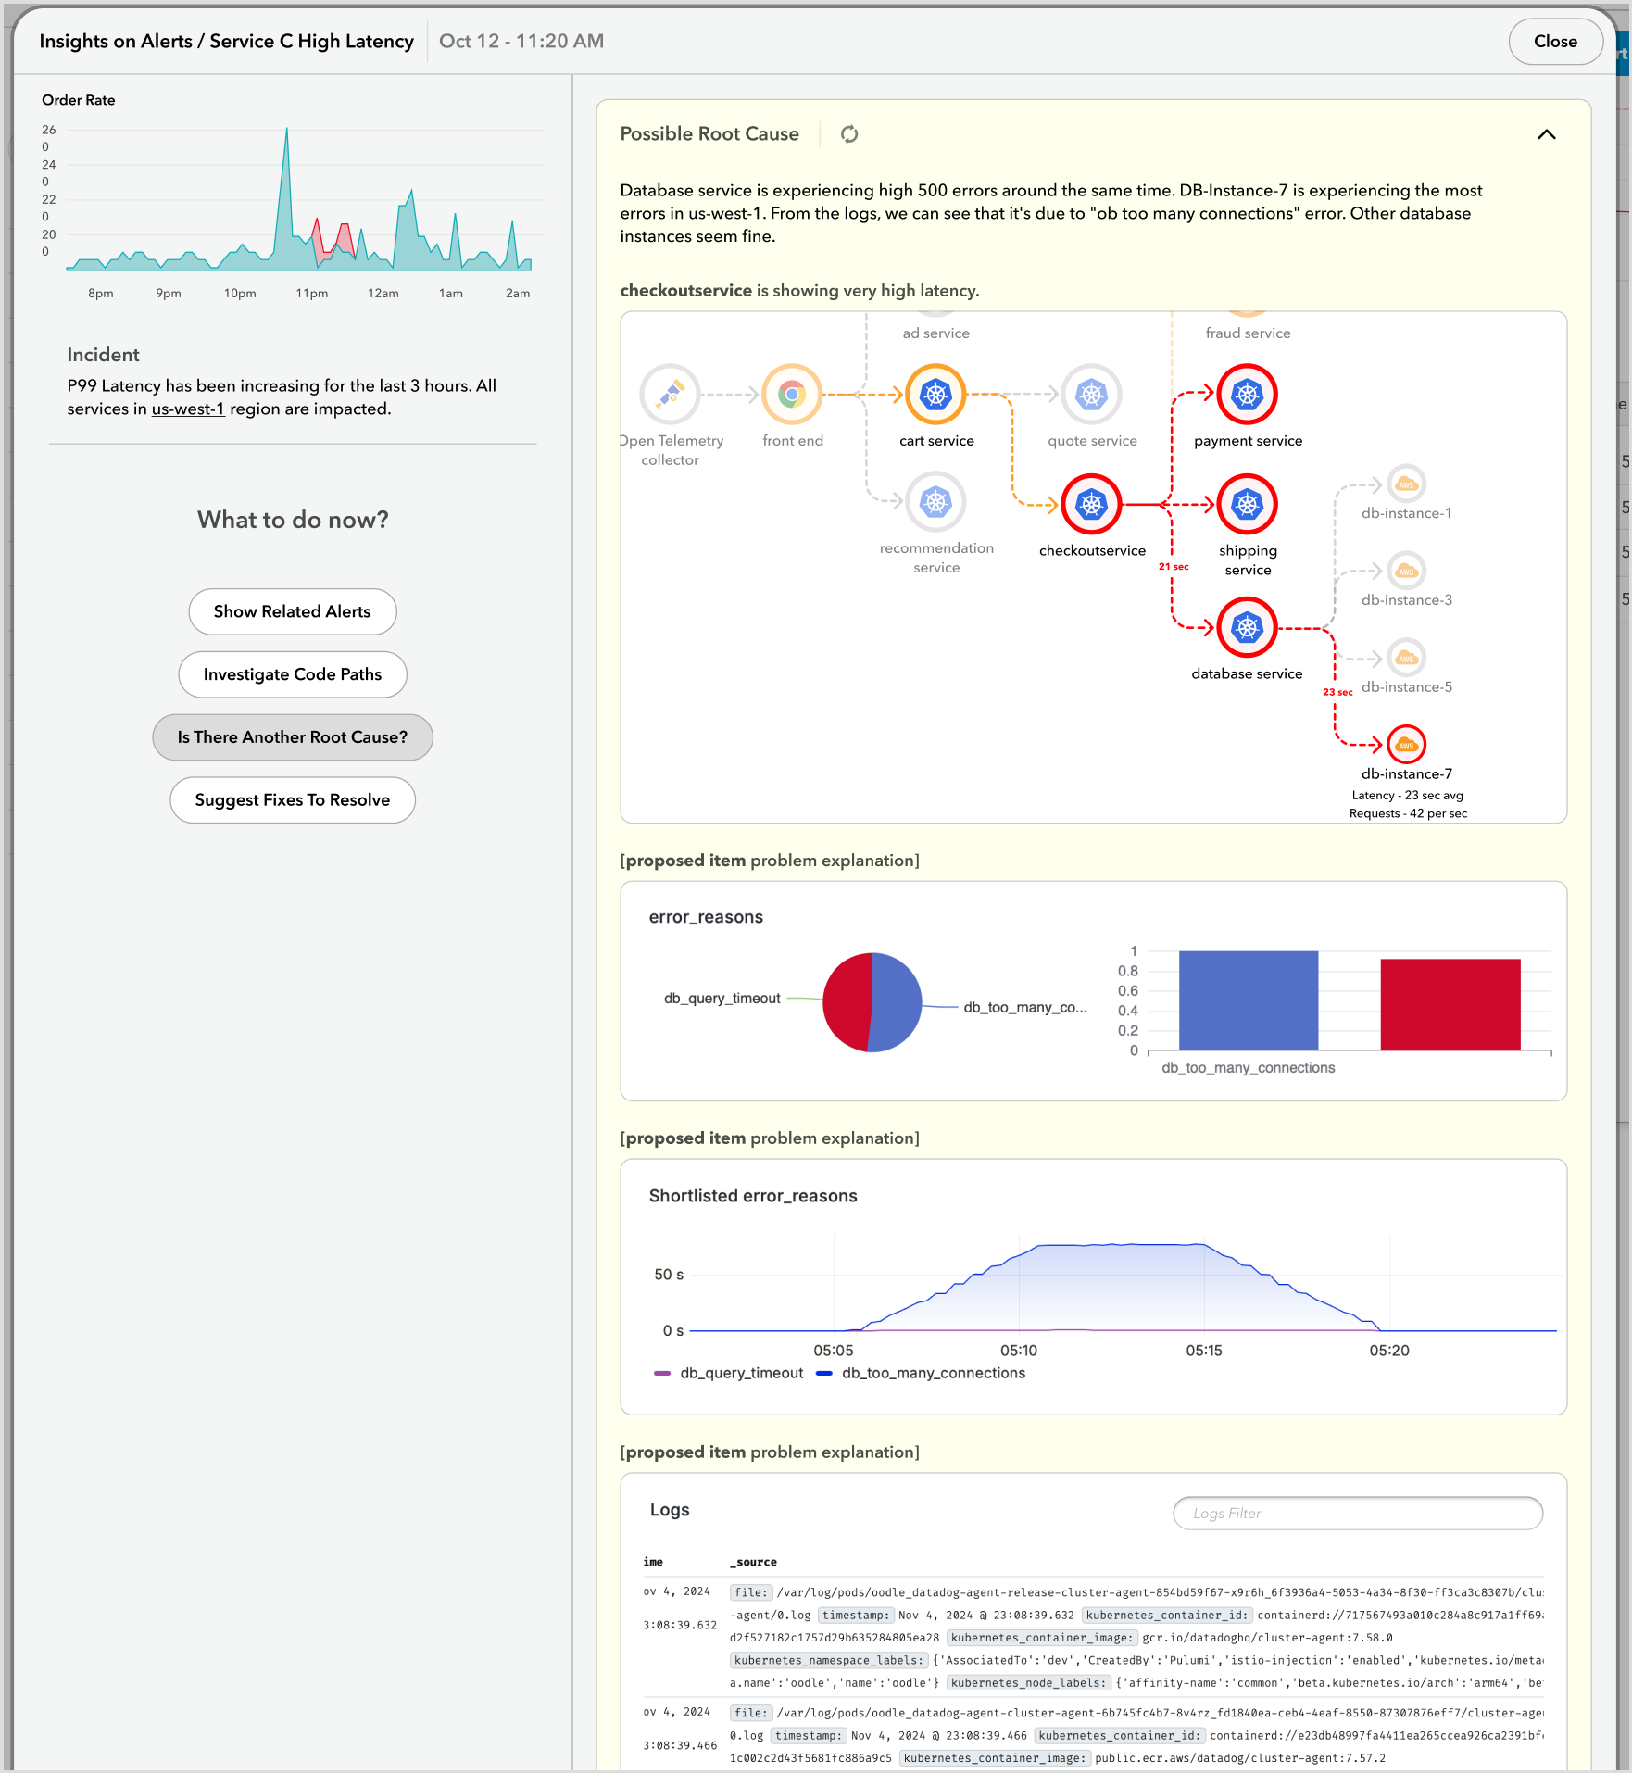
Task: Open the us-west-1 region link
Action: (x=188, y=409)
